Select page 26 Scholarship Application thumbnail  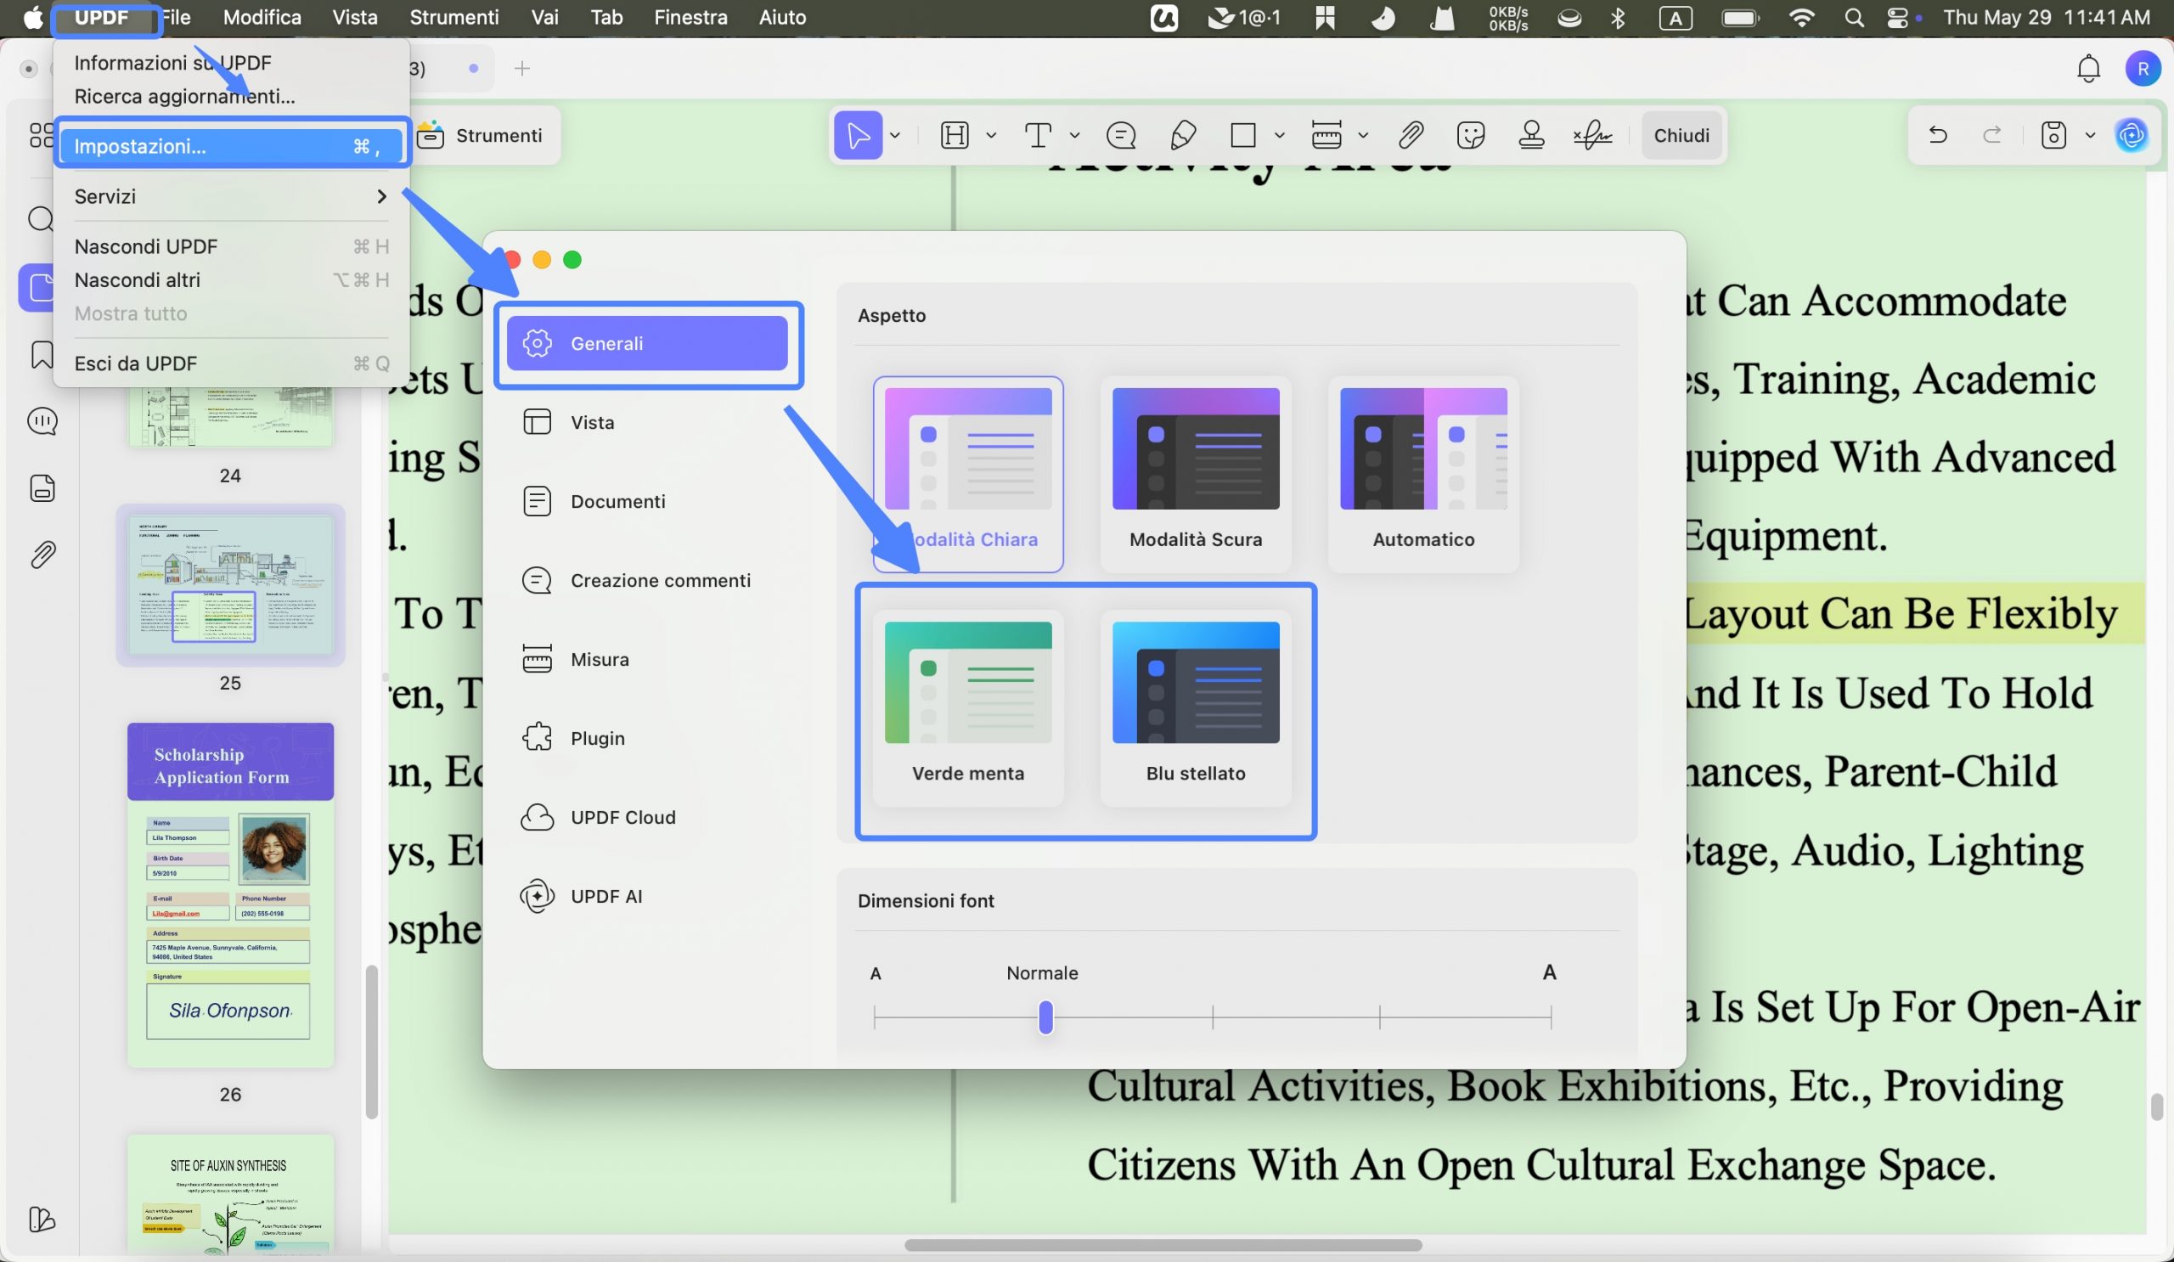(x=230, y=895)
